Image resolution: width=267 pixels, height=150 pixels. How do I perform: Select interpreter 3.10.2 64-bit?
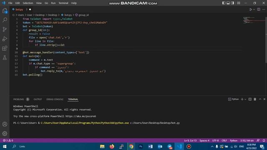[247, 140]
